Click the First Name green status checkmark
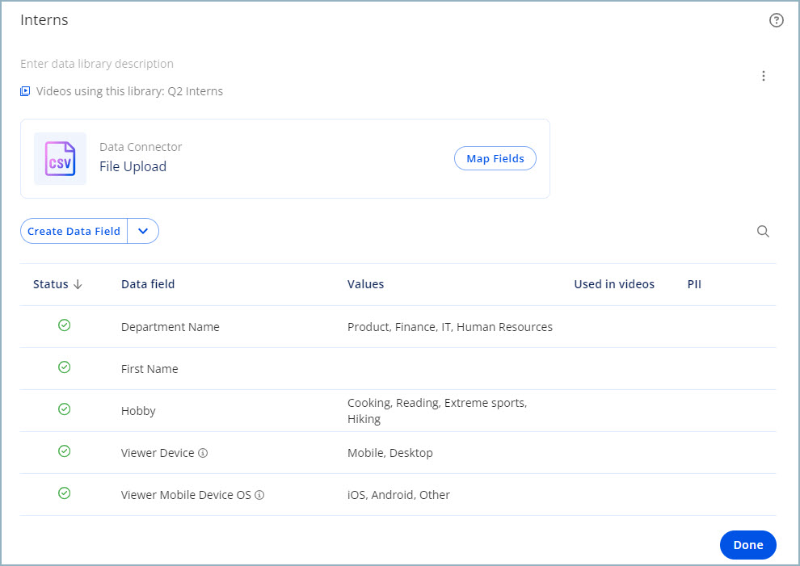 point(65,367)
